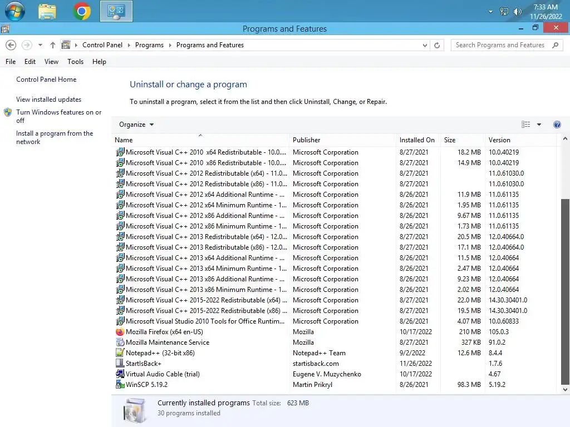
Task: Open the recent locations dropdown arrow
Action: (40, 45)
